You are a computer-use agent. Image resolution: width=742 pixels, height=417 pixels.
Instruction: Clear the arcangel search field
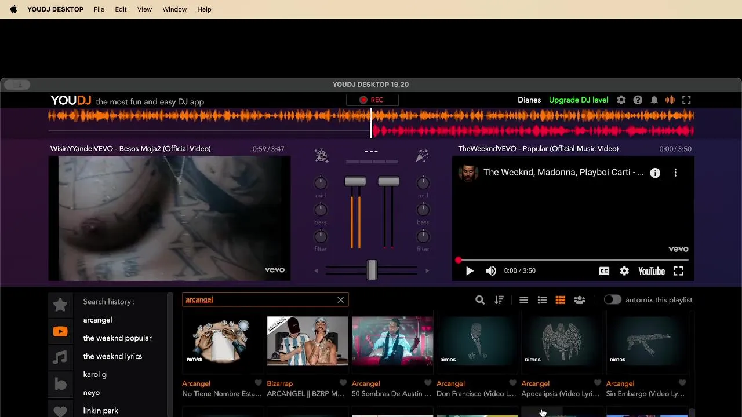click(x=341, y=300)
